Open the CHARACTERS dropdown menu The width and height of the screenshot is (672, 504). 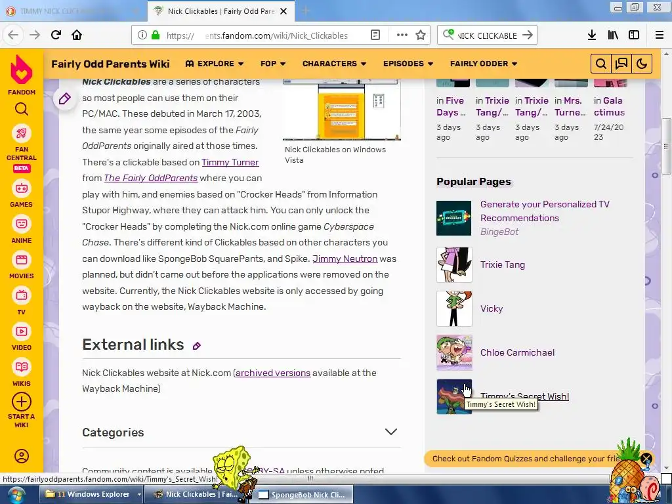coord(334,64)
